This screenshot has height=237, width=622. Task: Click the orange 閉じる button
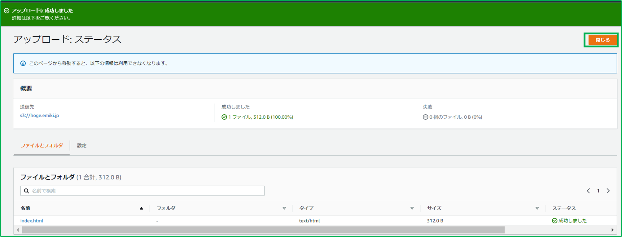(x=602, y=40)
